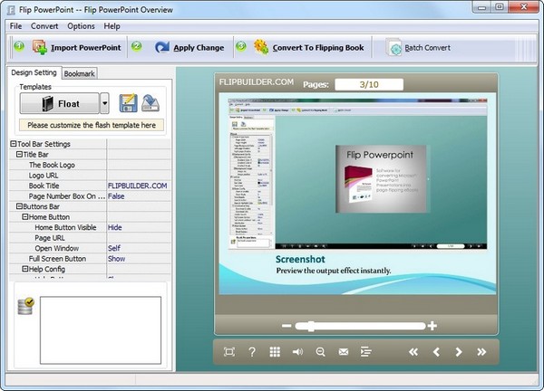The height and width of the screenshot is (391, 544).
Task: Share the book by email icon
Action: [344, 352]
